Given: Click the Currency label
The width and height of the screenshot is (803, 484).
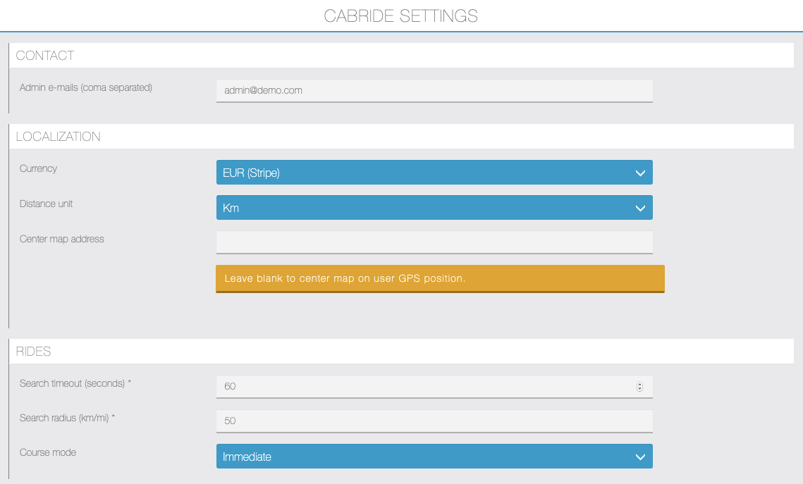Looking at the screenshot, I should tap(38, 168).
